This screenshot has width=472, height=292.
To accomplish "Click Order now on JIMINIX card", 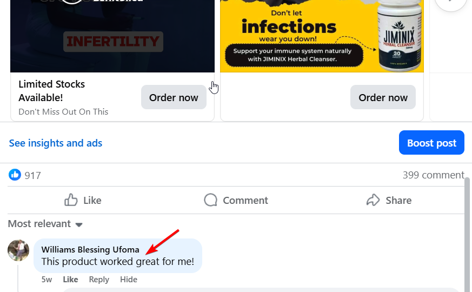I will pyautogui.click(x=383, y=97).
